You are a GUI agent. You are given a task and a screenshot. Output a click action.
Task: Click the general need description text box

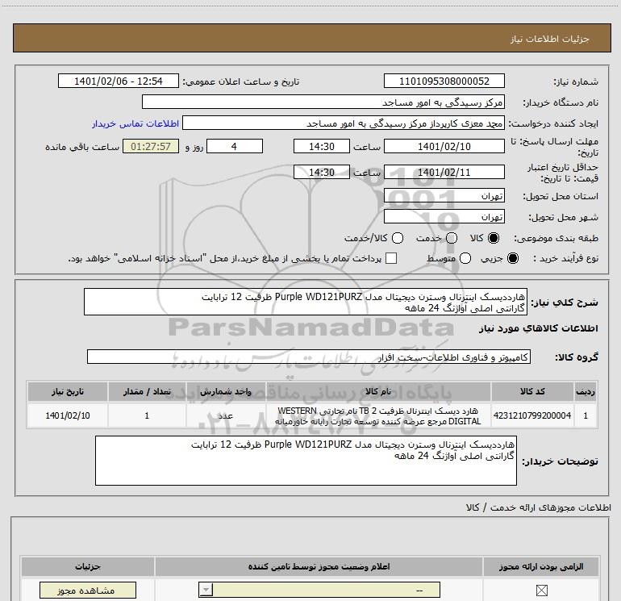(x=306, y=302)
